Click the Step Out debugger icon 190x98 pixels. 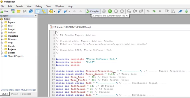141,11
